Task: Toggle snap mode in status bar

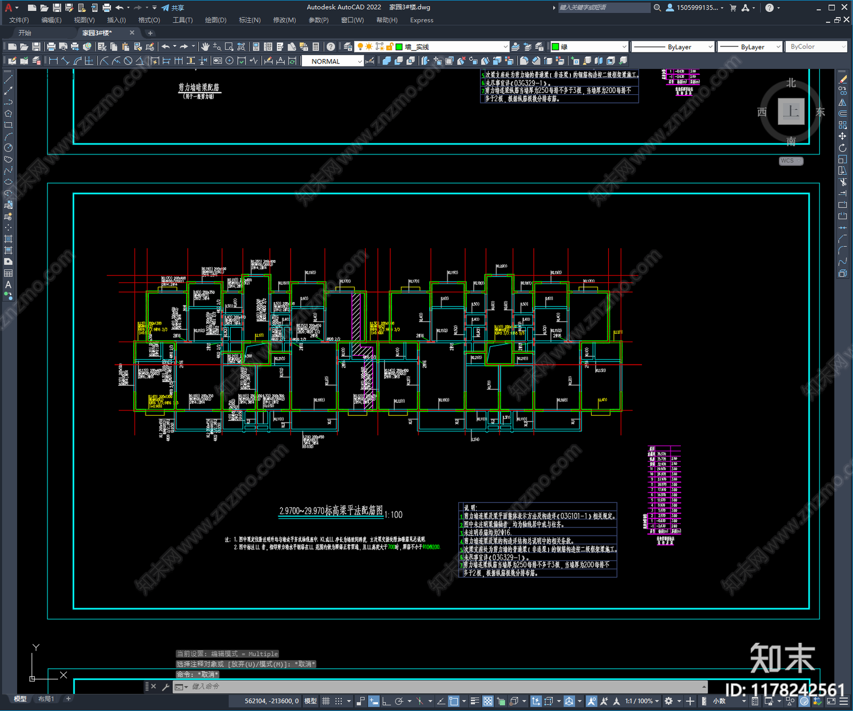Action: (x=339, y=701)
